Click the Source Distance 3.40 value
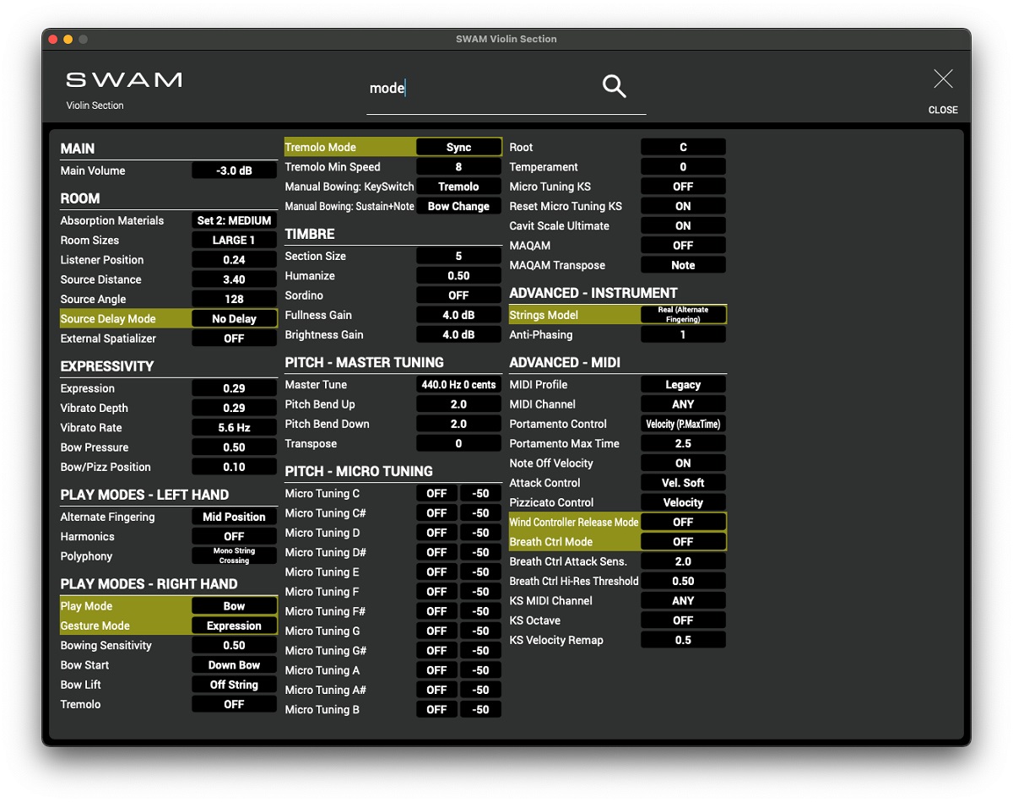The height and width of the screenshot is (802, 1013). 234,279
